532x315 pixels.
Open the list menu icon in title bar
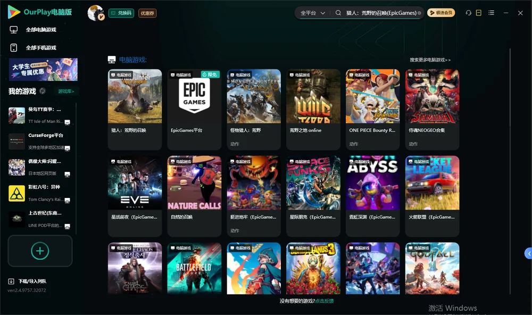point(491,13)
